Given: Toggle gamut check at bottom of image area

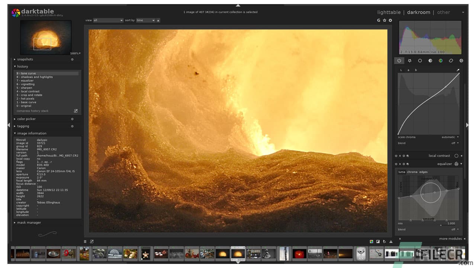Looking at the screenshot, I should tap(371, 241).
